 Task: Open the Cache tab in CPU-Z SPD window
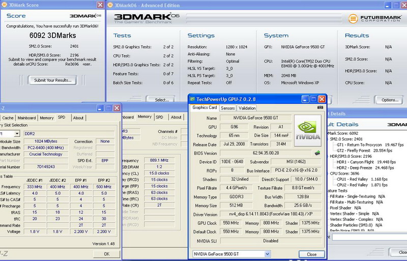pos(8,118)
